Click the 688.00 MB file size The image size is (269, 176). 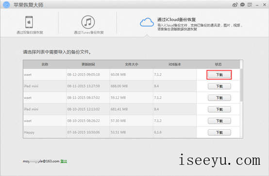(119, 86)
